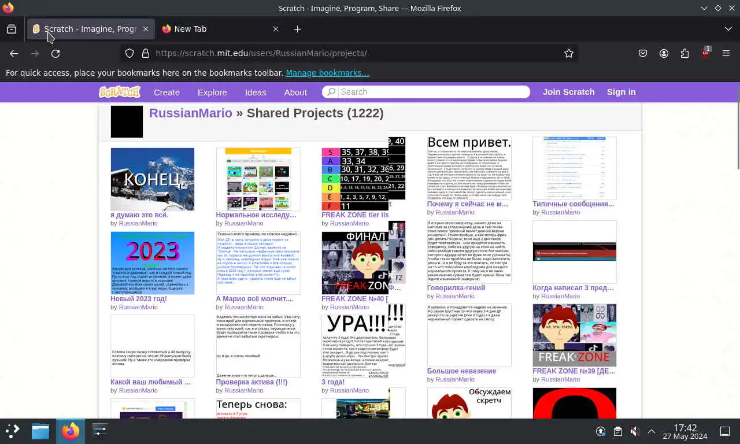
Task: Click the site security padlock icon
Action: click(146, 53)
